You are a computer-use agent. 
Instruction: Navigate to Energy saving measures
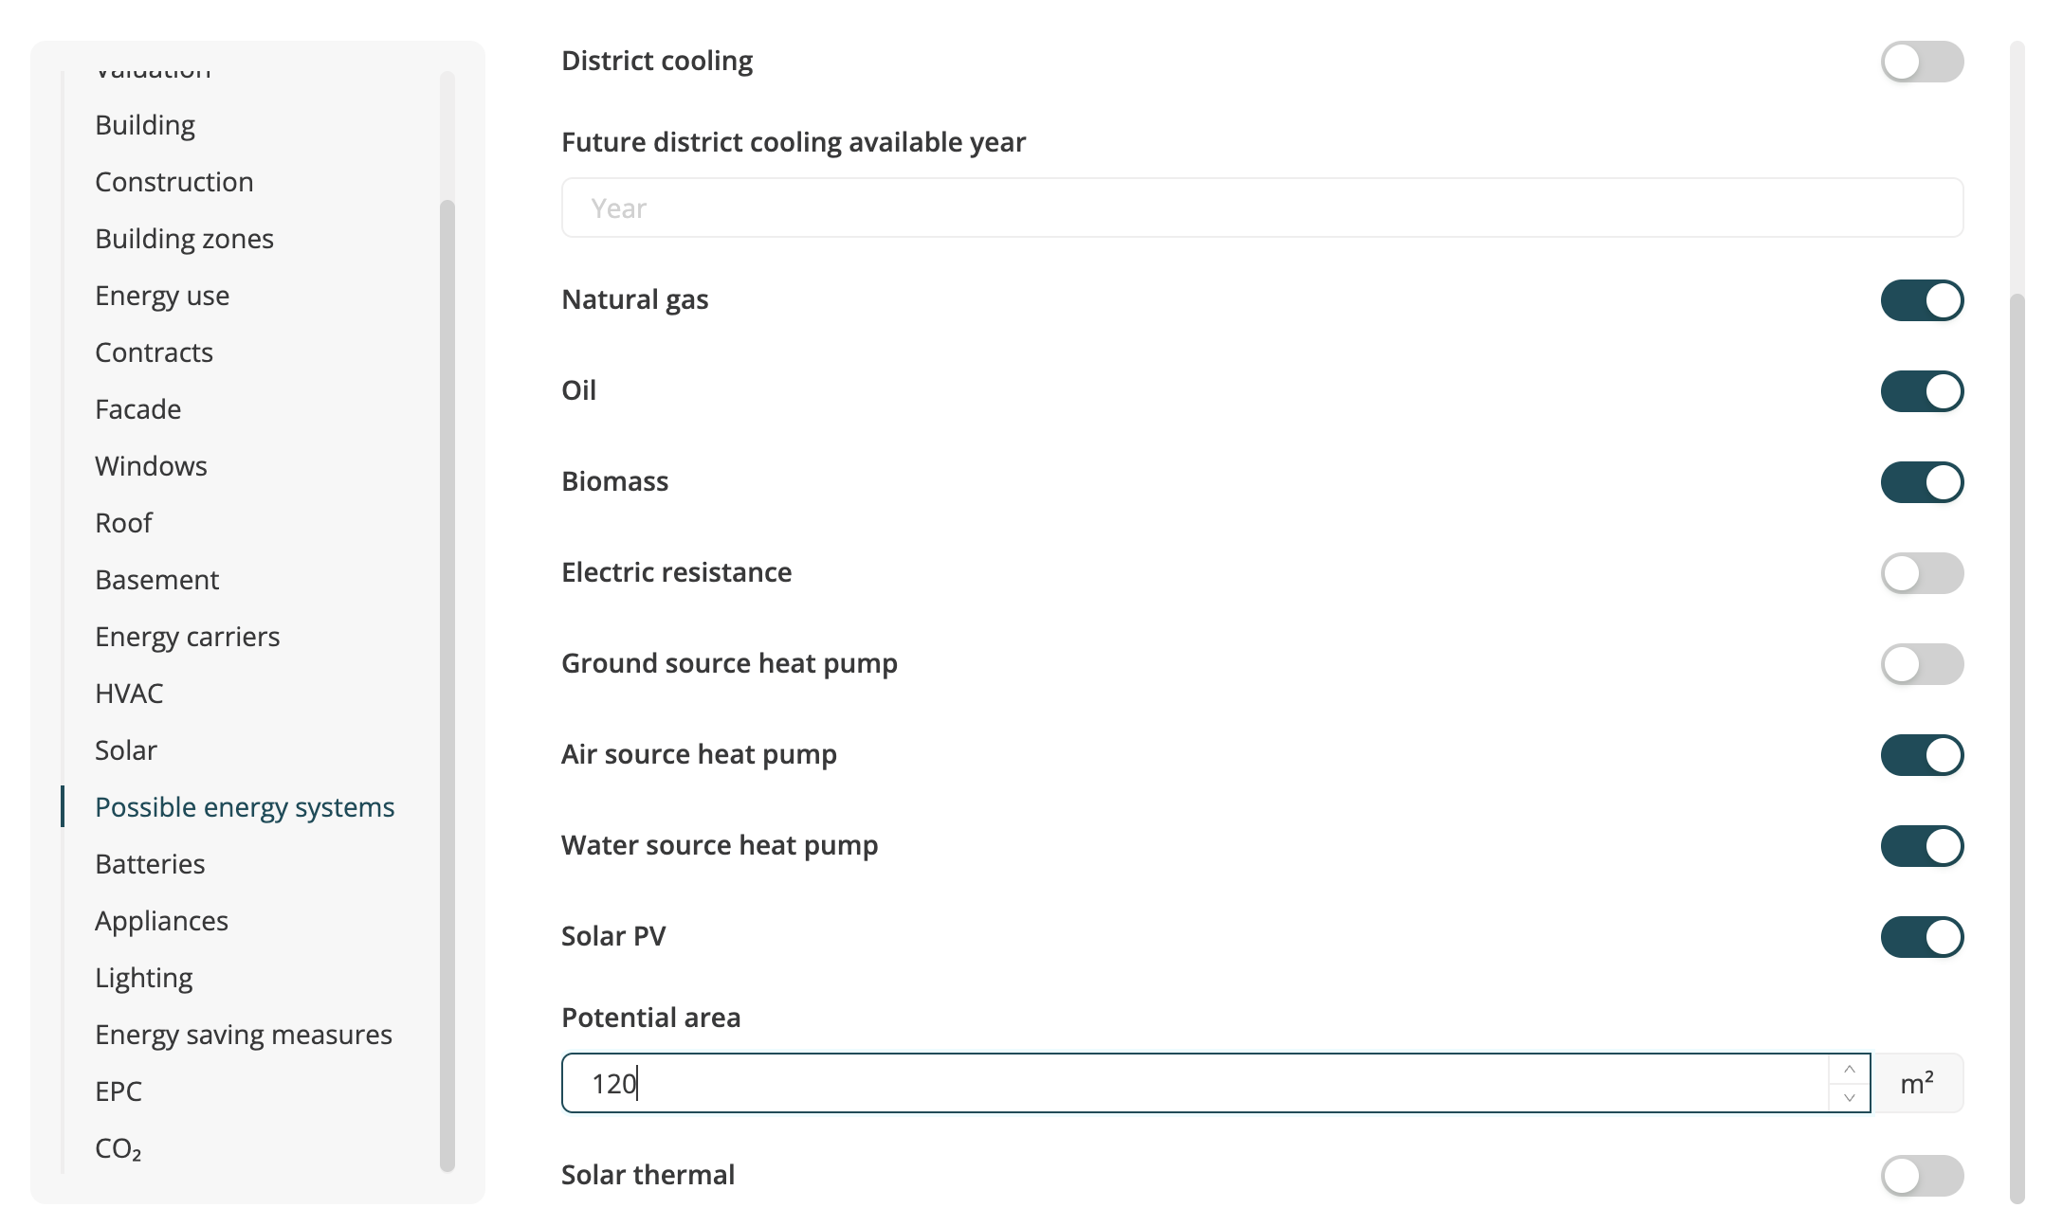244,1035
